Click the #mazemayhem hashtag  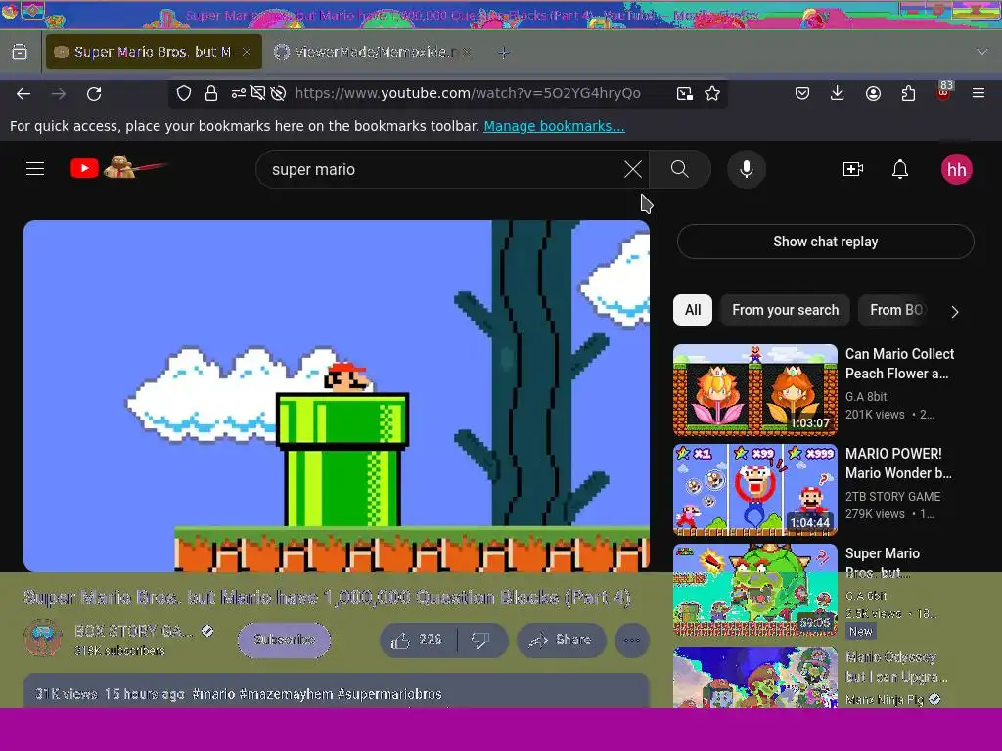click(286, 694)
